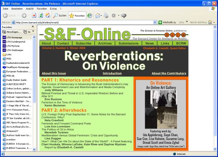Image resolution: width=218 pixels, height=157 pixels.
Task: Click the Archives navigation button
Action: pos(105,43)
